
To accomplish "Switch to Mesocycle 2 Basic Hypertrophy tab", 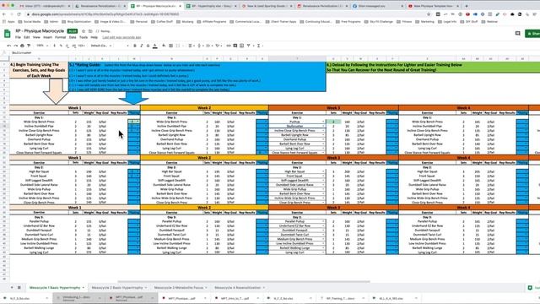I will [x=117, y=287].
